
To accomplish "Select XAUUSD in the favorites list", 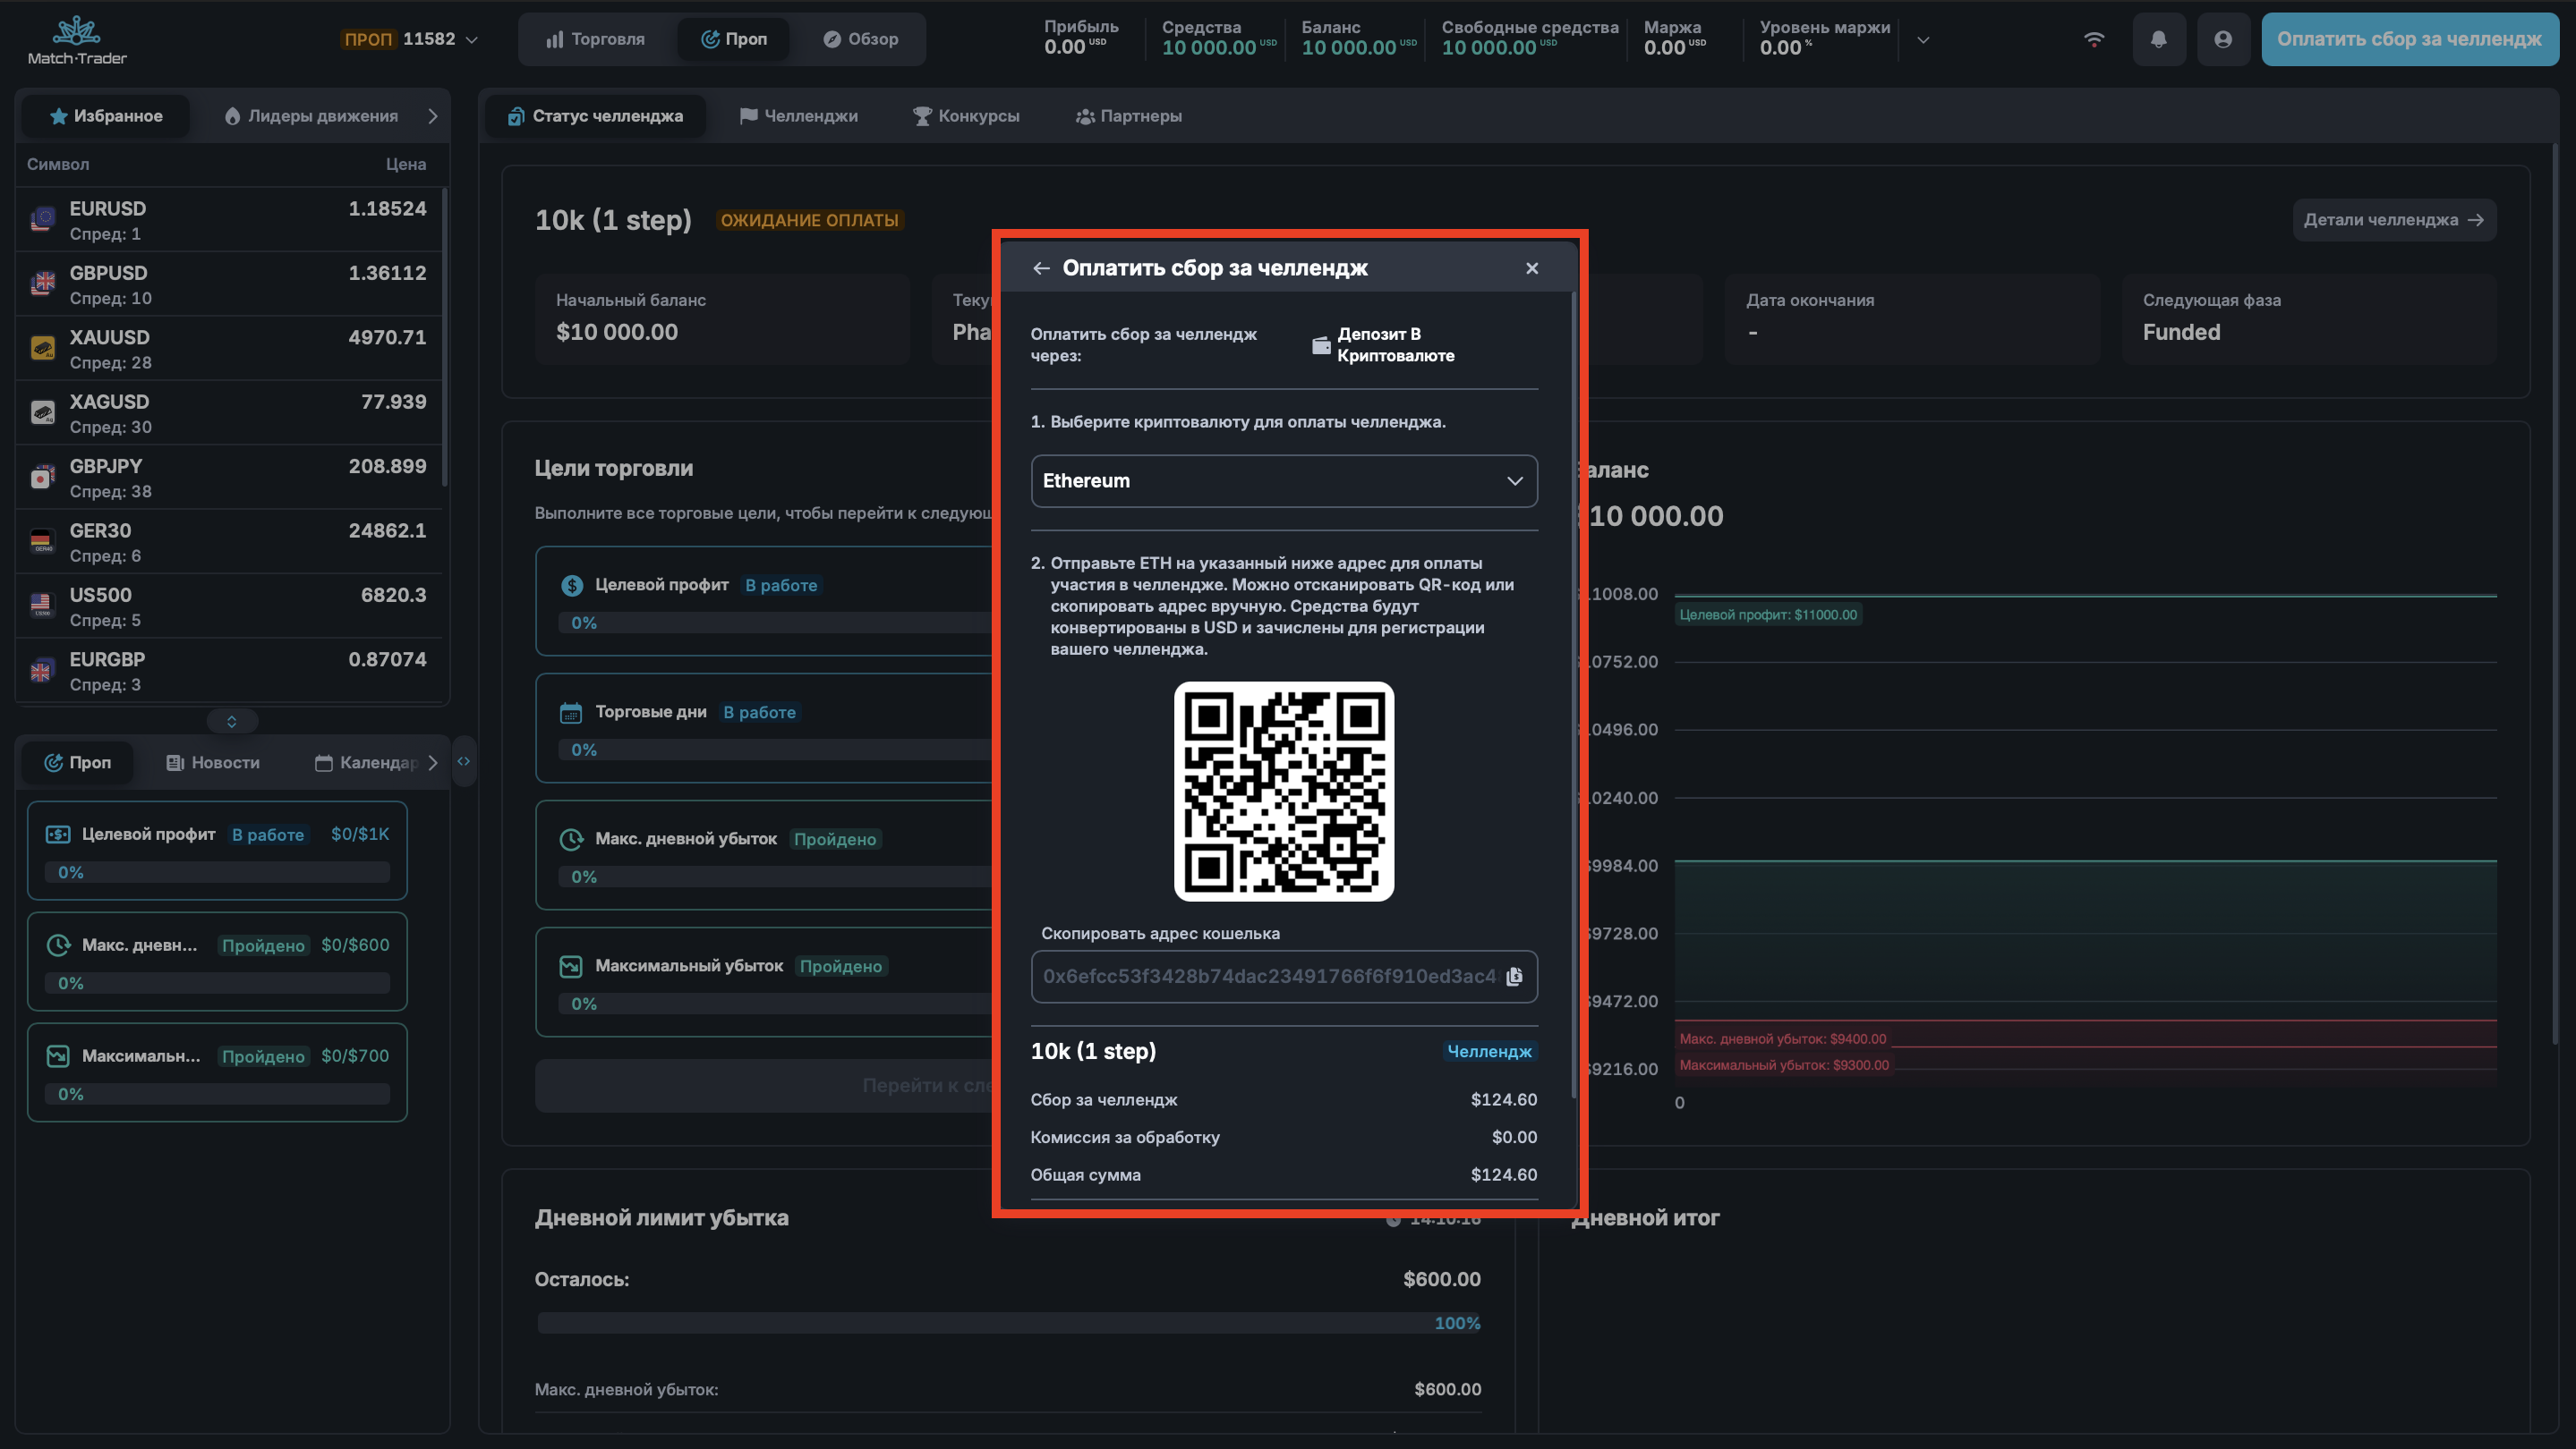I will [x=228, y=349].
